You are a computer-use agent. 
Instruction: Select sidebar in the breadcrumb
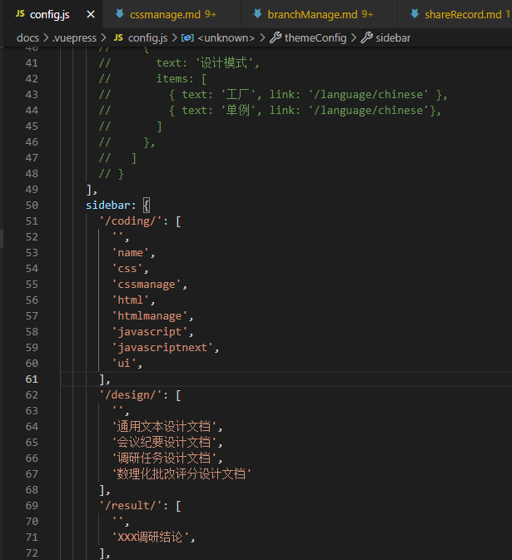click(x=393, y=37)
